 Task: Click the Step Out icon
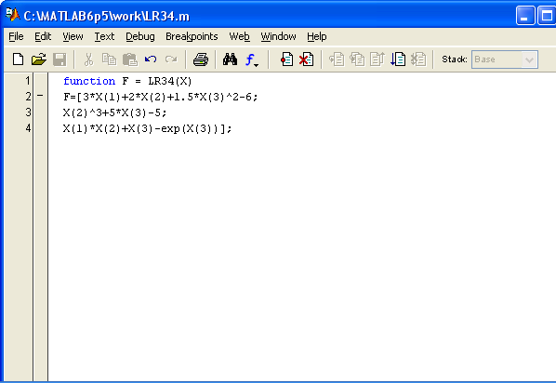[377, 59]
